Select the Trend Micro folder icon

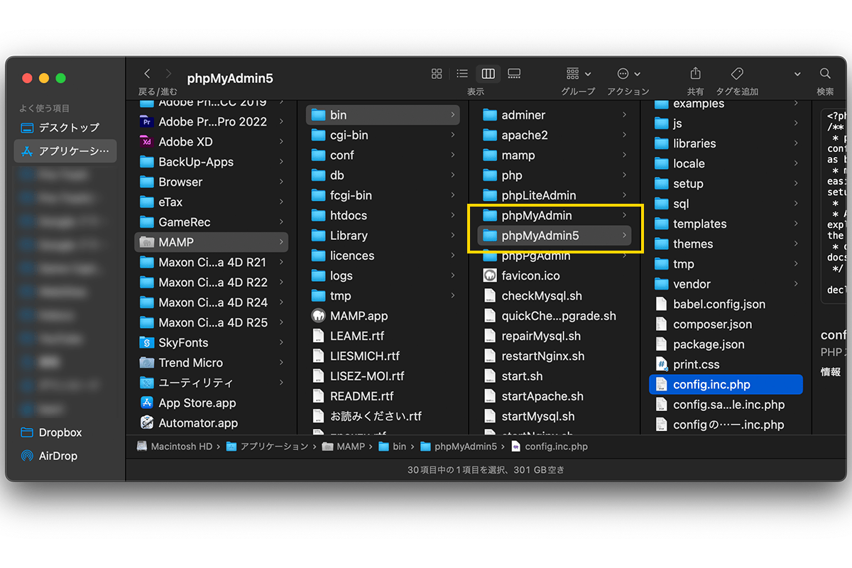point(147,363)
